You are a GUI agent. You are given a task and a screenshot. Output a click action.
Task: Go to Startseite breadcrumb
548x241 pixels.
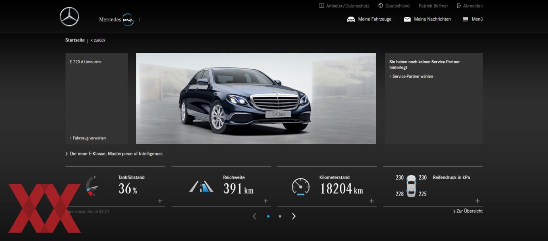click(x=75, y=40)
